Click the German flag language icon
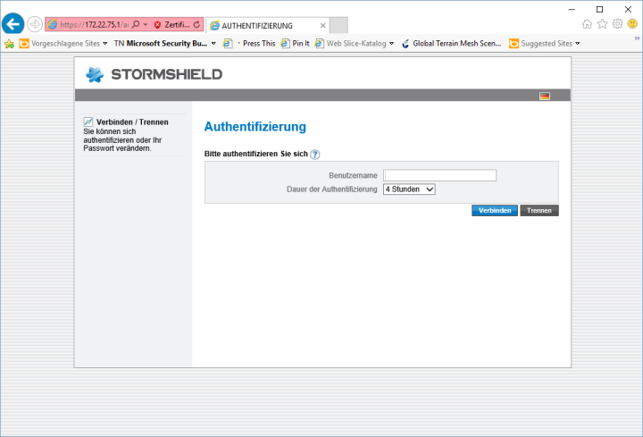Image resolution: width=643 pixels, height=437 pixels. [x=545, y=96]
